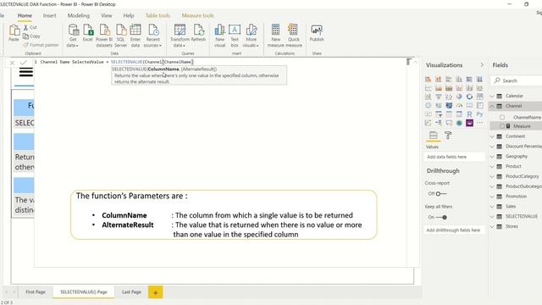
Task: Expand the Continent table
Action: [x=492, y=136]
